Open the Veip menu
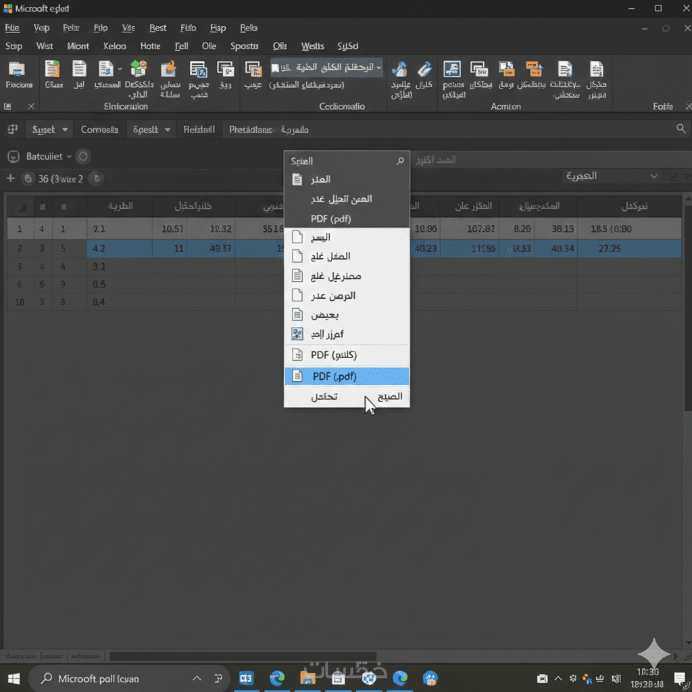Image resolution: width=692 pixels, height=692 pixels. click(x=41, y=28)
